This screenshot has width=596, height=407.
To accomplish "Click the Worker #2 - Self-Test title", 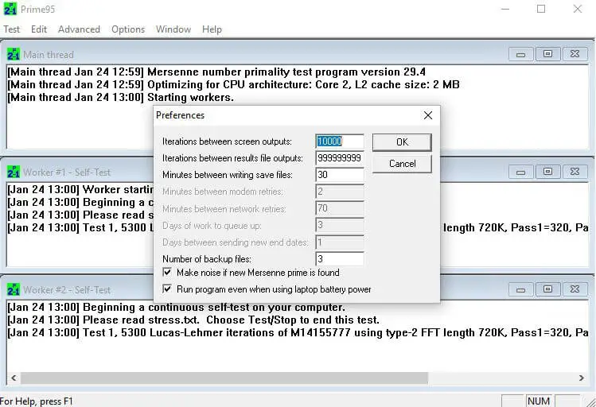I will click(67, 290).
